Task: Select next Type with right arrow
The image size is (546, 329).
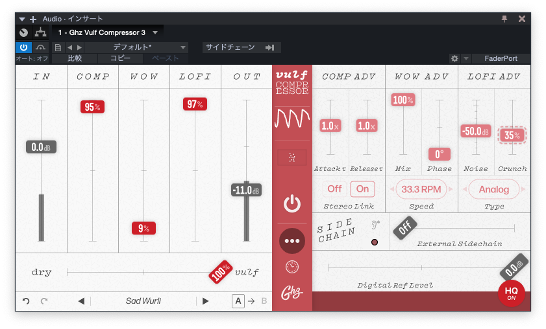Action: point(523,189)
